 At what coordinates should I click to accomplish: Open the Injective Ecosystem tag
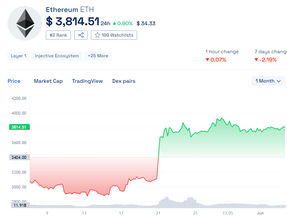(x=57, y=56)
